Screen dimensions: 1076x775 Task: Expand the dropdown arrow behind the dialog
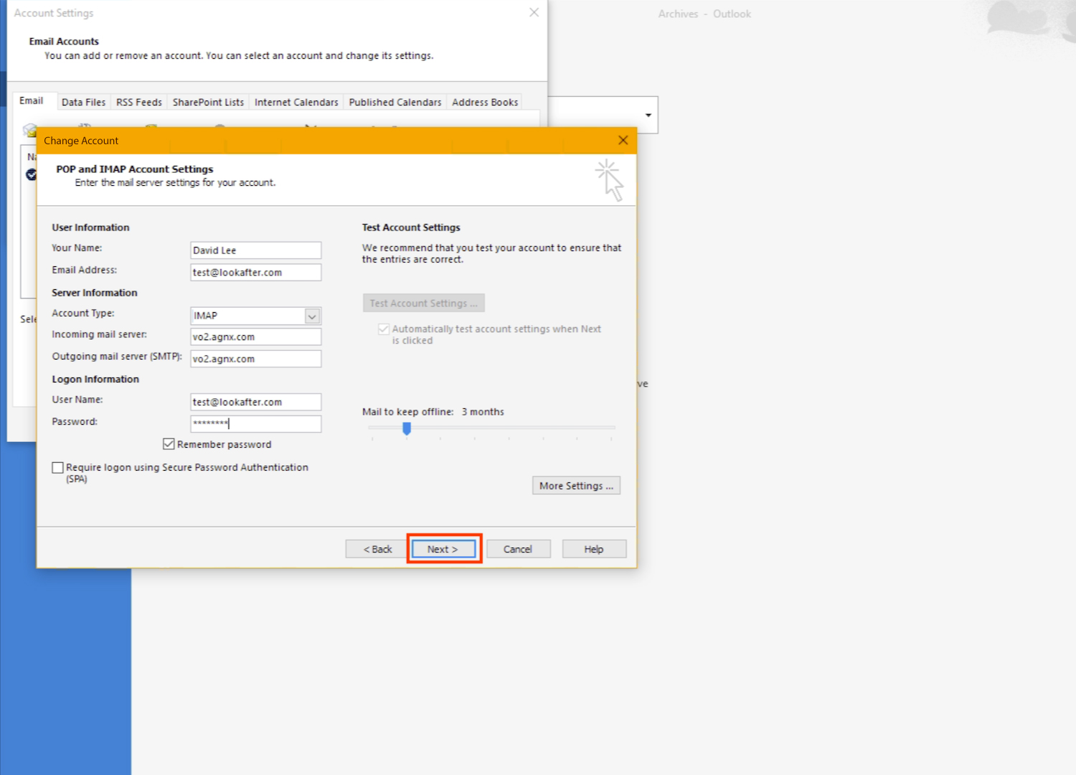648,116
